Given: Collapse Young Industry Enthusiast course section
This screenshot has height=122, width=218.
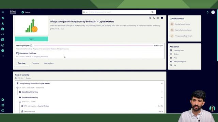Looking at the screenshot, I should (162, 83).
